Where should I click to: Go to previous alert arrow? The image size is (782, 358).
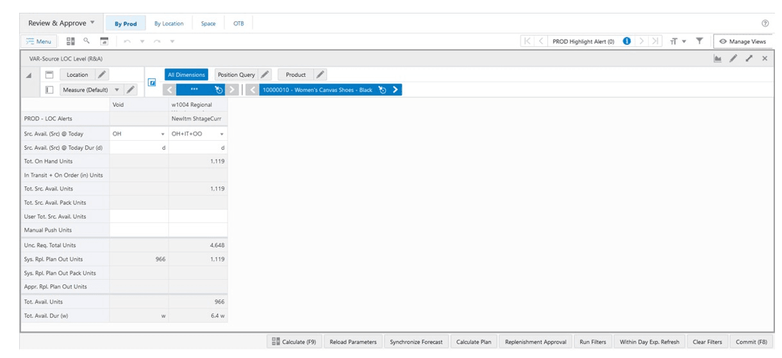pyautogui.click(x=540, y=42)
